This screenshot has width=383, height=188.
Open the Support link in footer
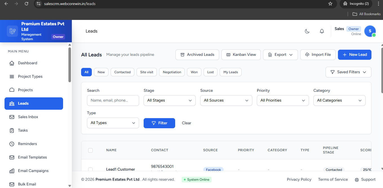click(x=365, y=180)
